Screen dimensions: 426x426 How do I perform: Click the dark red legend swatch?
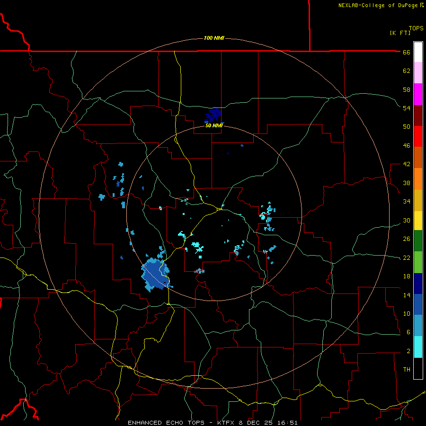point(418,115)
